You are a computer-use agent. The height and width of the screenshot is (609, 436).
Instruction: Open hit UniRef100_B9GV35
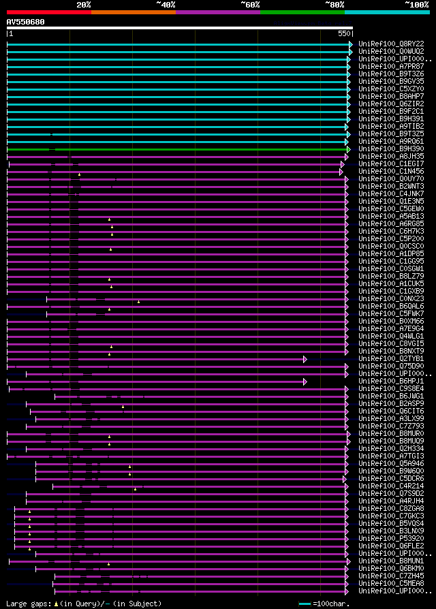(391, 82)
